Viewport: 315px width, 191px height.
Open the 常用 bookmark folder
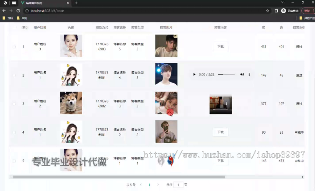point(22,18)
